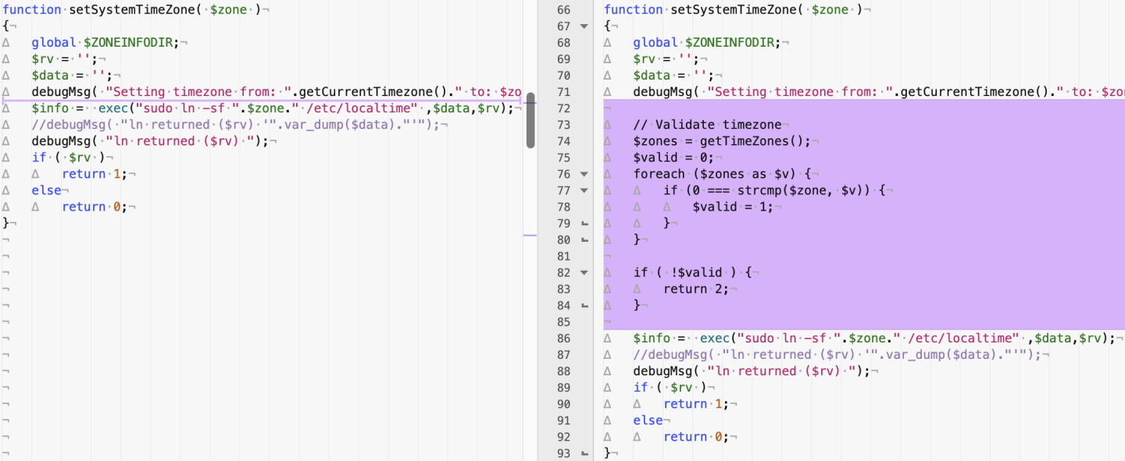Click line number 93 in the gutter
This screenshot has width=1125, height=461.
click(x=562, y=453)
